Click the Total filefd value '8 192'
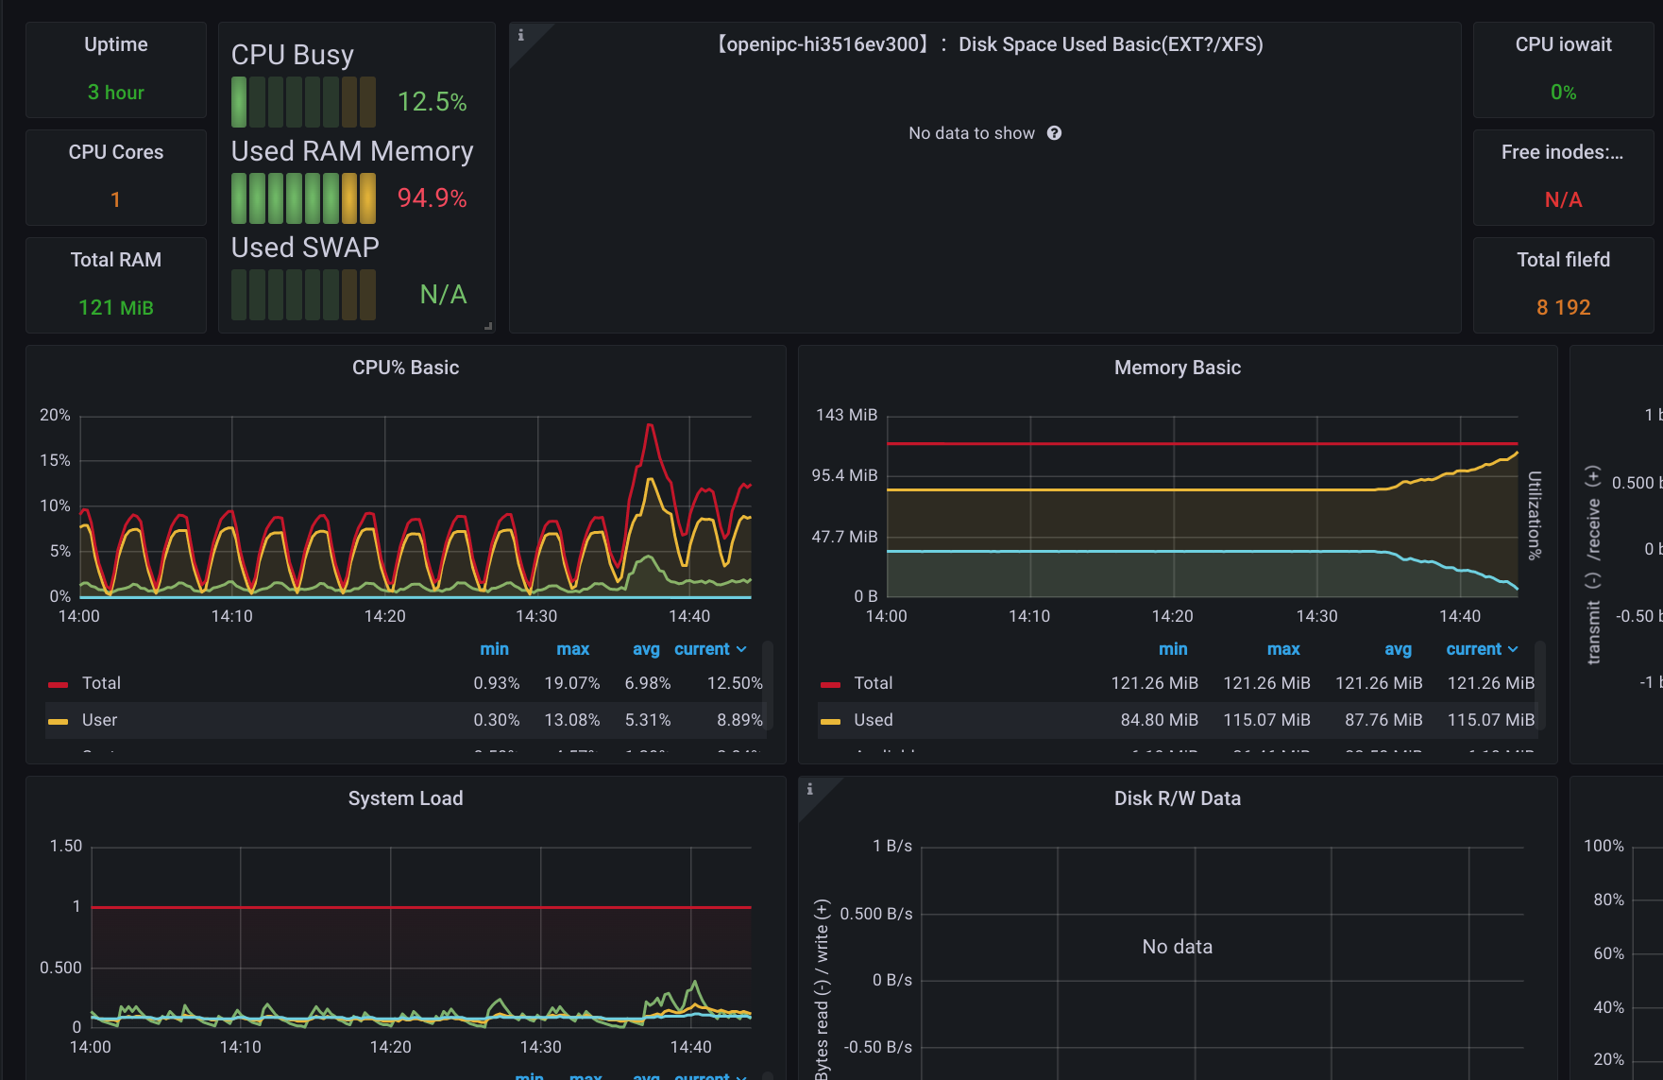Screen dimensions: 1663x1080 pos(1563,307)
